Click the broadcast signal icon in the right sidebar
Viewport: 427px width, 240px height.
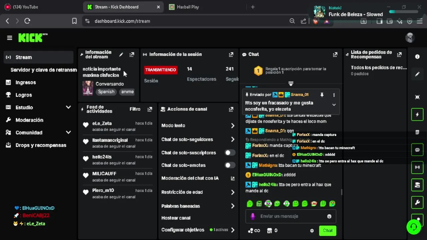click(417, 167)
